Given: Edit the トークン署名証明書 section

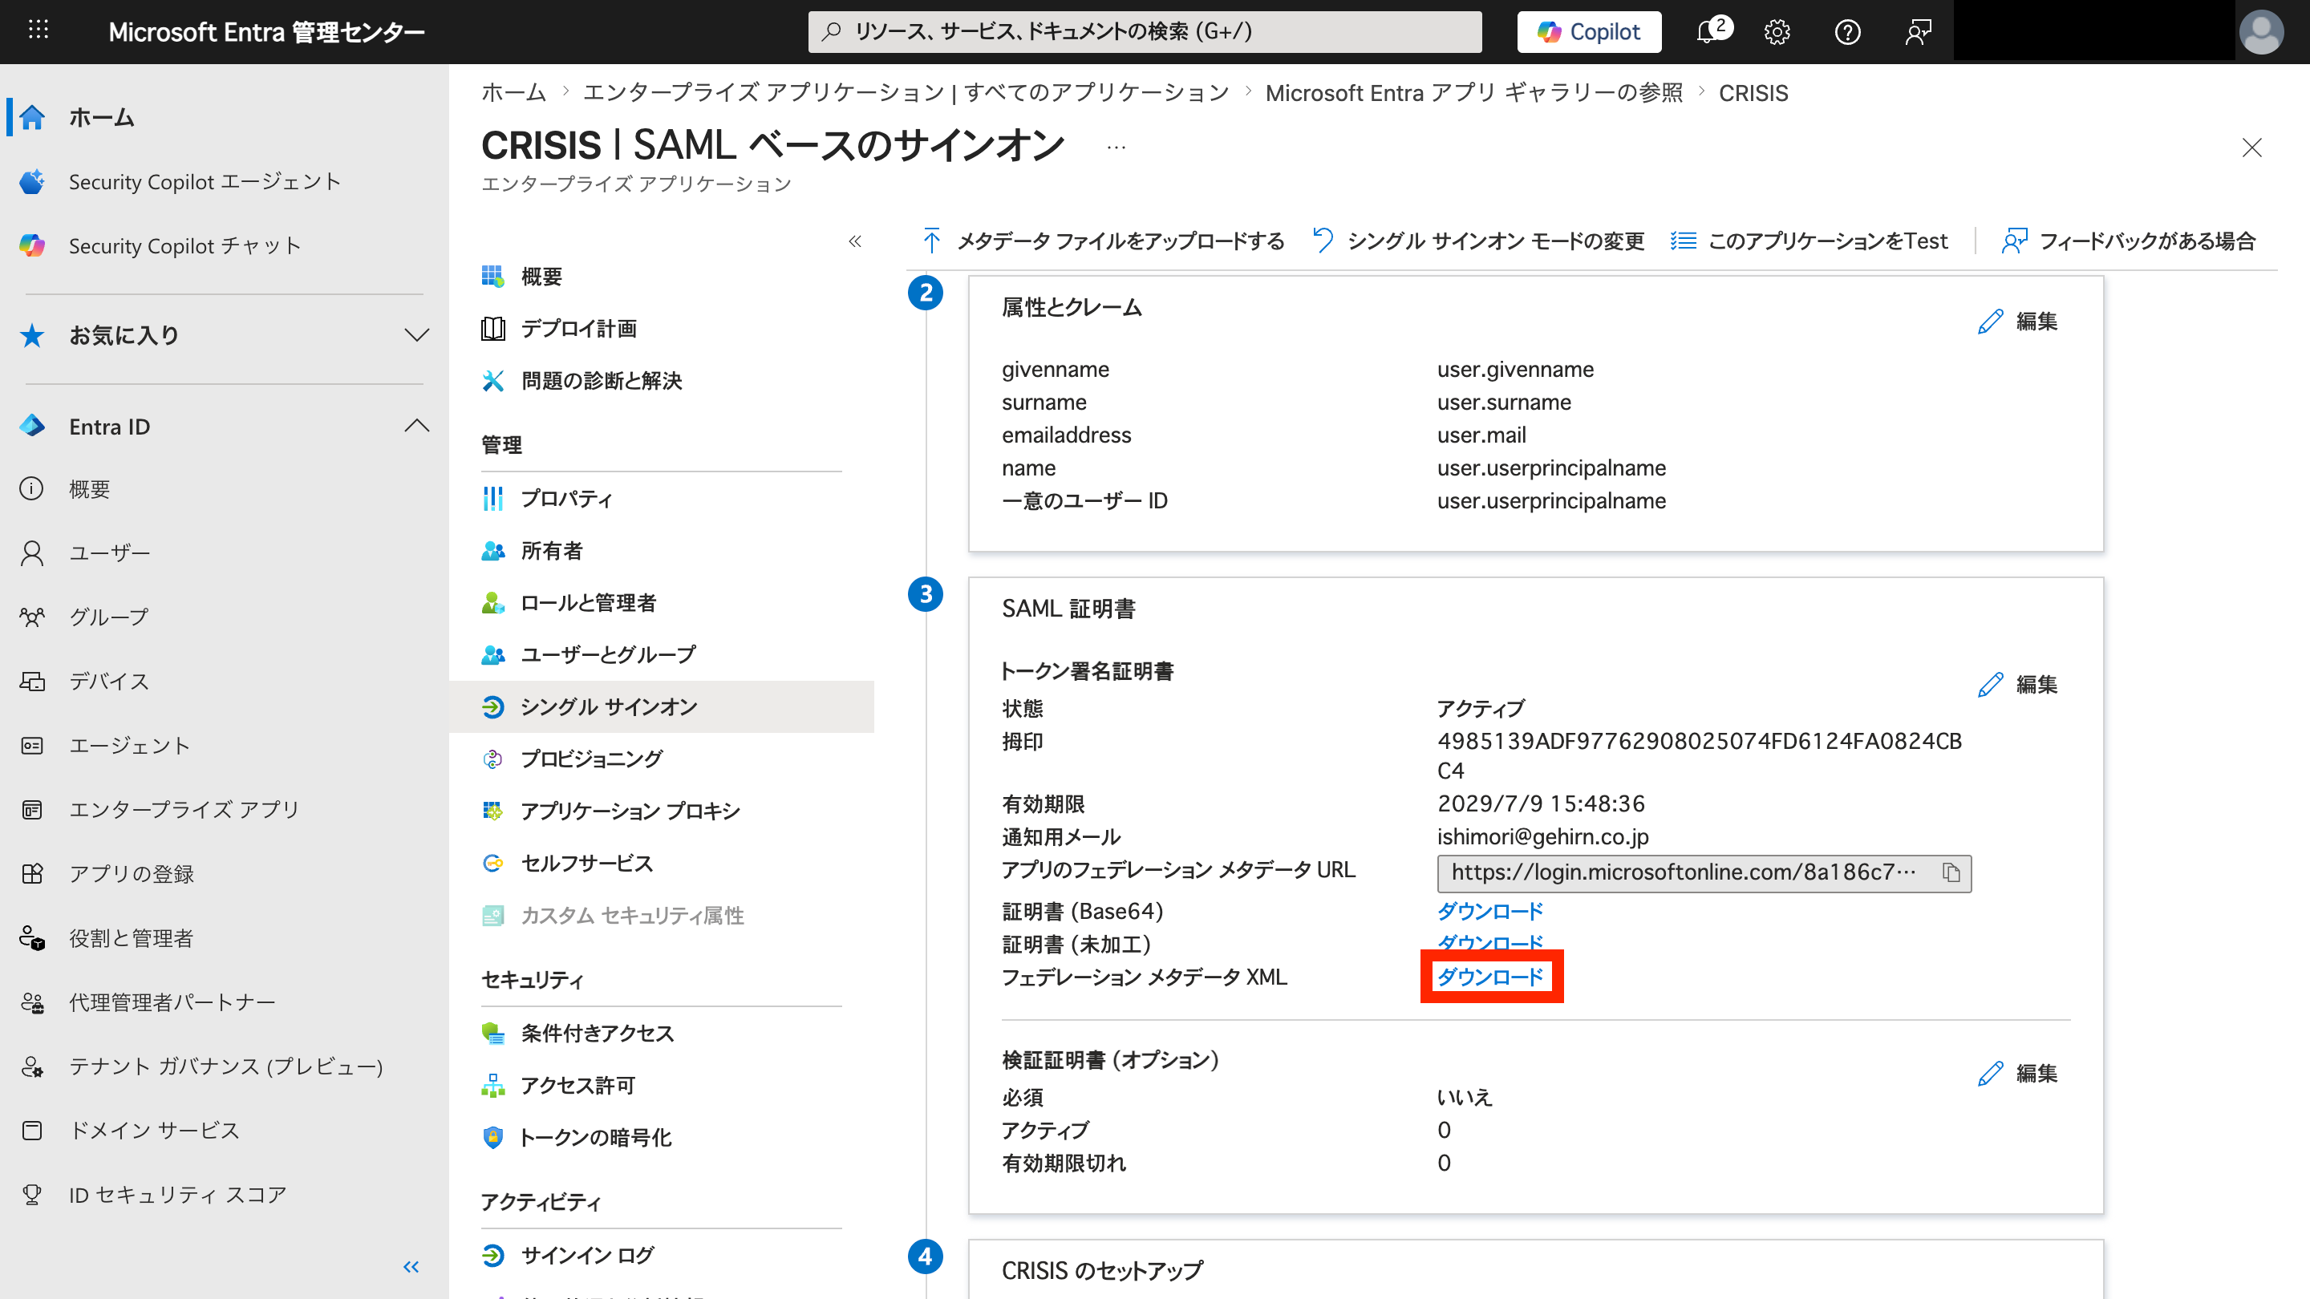Looking at the screenshot, I should [x=2018, y=685].
